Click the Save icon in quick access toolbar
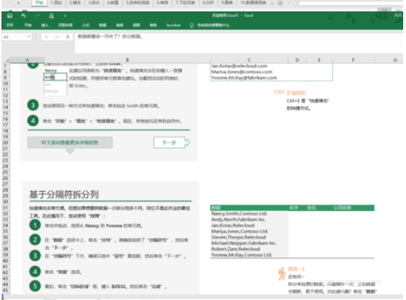 9,16
